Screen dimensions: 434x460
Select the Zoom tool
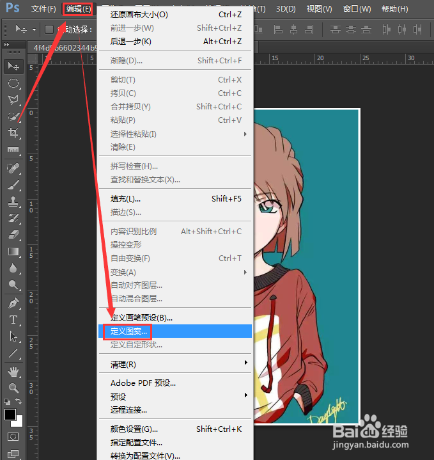[x=13, y=388]
